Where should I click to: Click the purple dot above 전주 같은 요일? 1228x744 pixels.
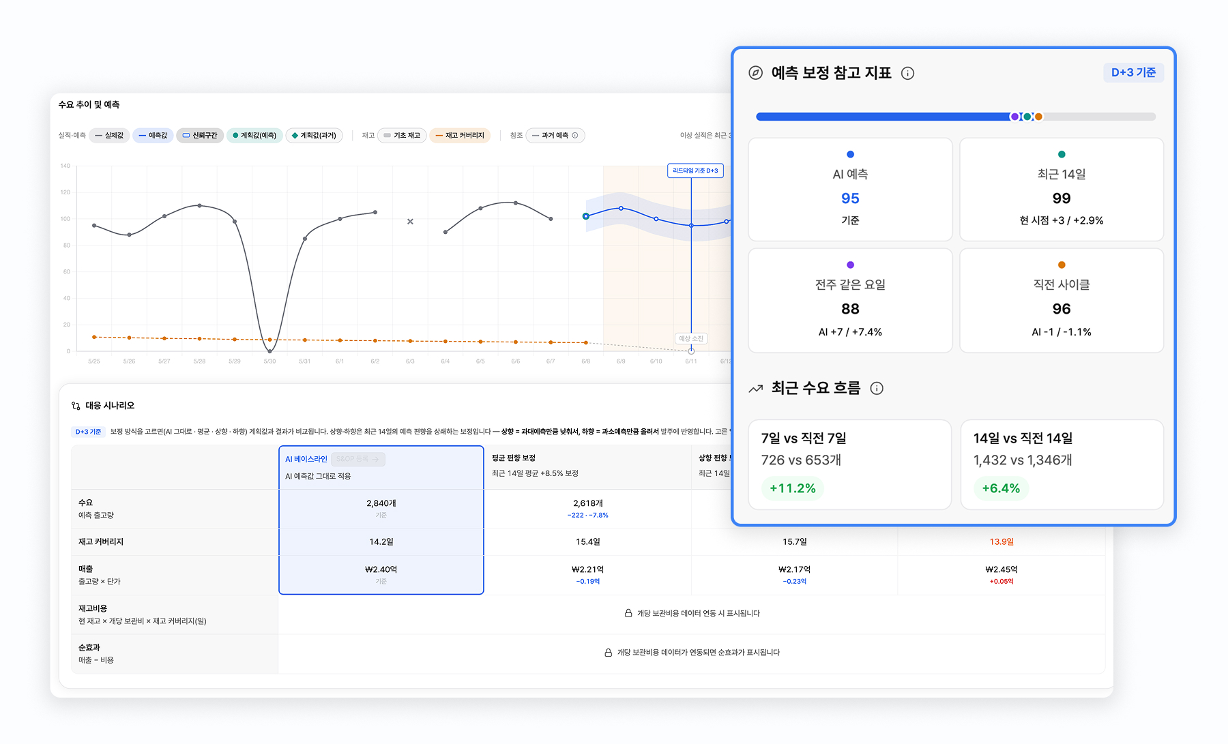click(x=850, y=265)
